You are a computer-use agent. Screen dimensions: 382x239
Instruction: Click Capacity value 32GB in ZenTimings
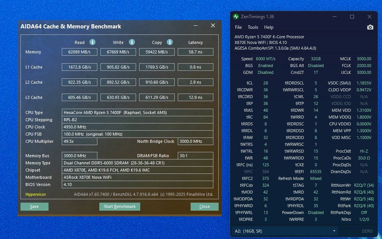click(x=316, y=59)
